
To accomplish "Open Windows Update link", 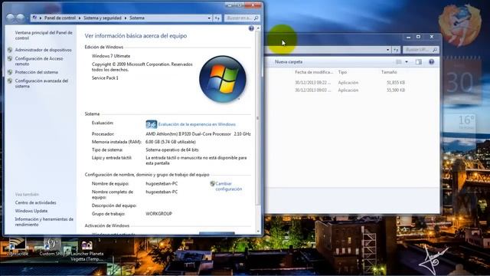I will pos(31,211).
